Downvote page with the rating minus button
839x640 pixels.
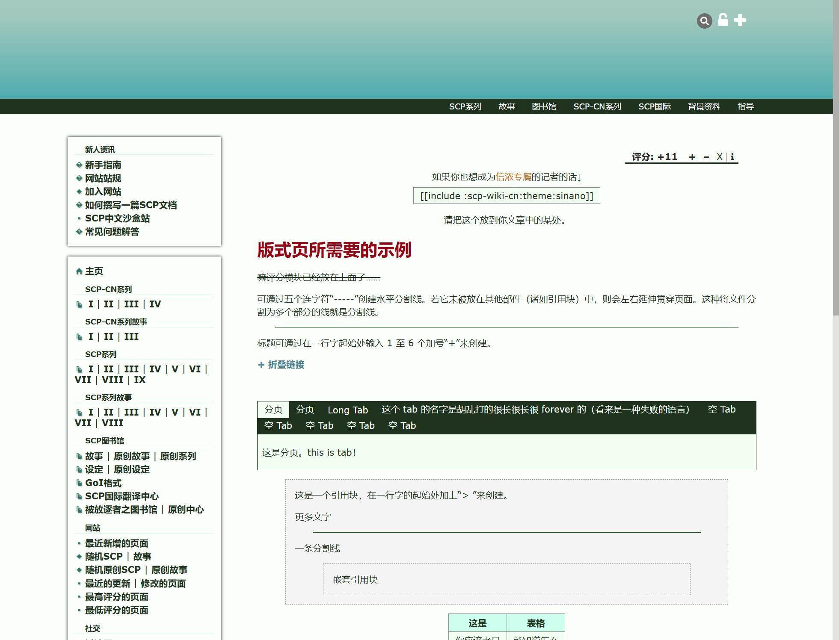[x=706, y=157]
